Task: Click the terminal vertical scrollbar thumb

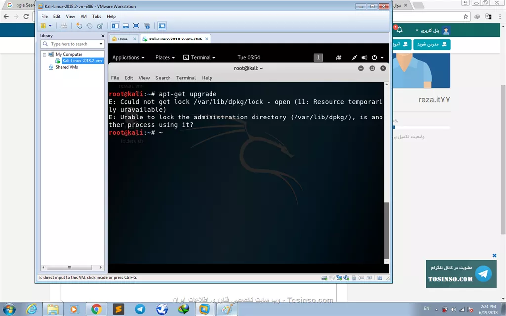Action: (x=386, y=230)
